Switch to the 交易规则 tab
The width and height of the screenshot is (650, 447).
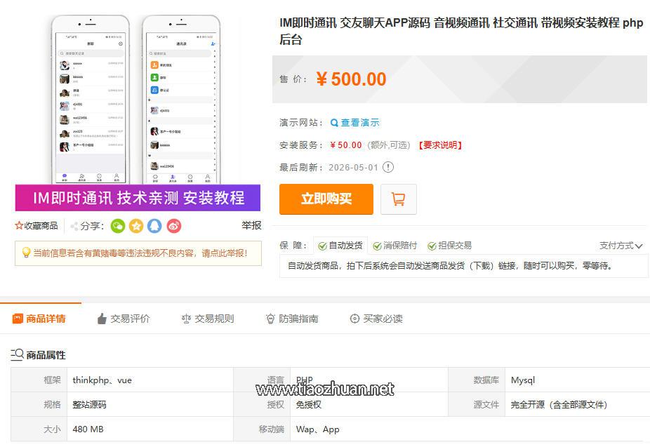[x=208, y=319]
